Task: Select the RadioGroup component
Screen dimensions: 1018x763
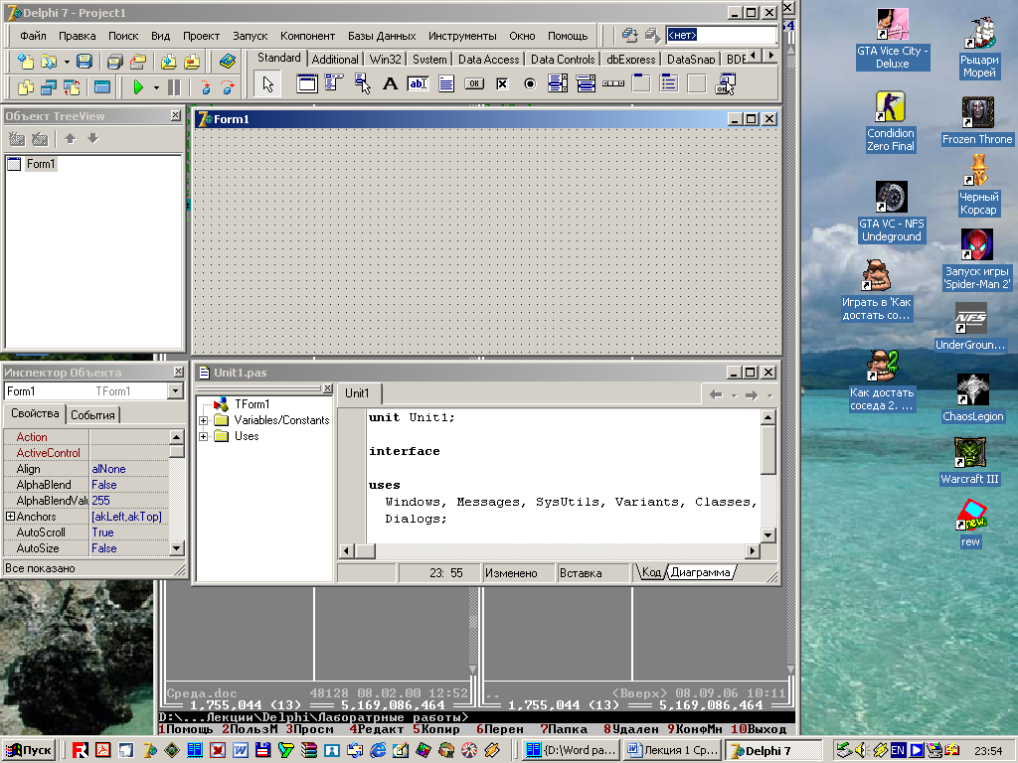Action: (669, 83)
